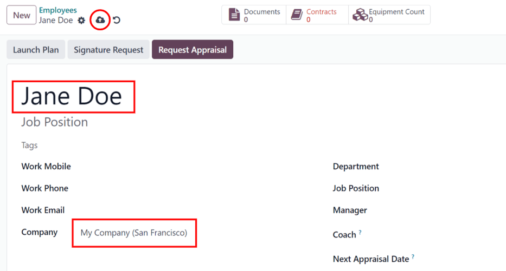This screenshot has width=506, height=271.
Task: Open the Documents smart button
Action: pos(254,15)
